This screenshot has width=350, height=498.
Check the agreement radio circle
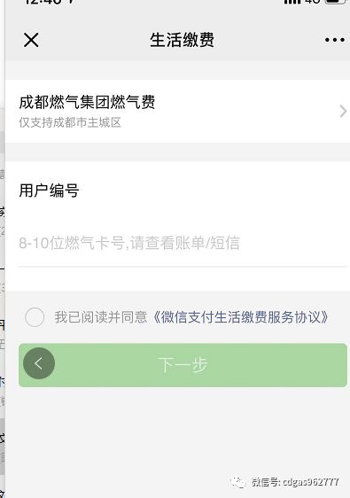(35, 317)
